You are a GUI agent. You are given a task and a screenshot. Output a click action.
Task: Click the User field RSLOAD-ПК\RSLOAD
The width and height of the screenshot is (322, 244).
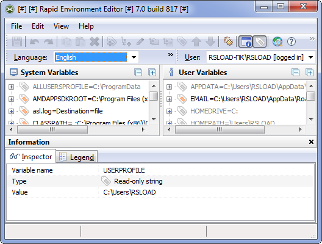tap(256, 57)
